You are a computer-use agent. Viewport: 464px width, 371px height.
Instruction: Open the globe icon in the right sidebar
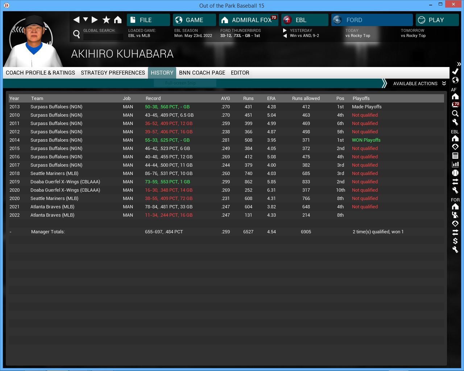click(455, 80)
